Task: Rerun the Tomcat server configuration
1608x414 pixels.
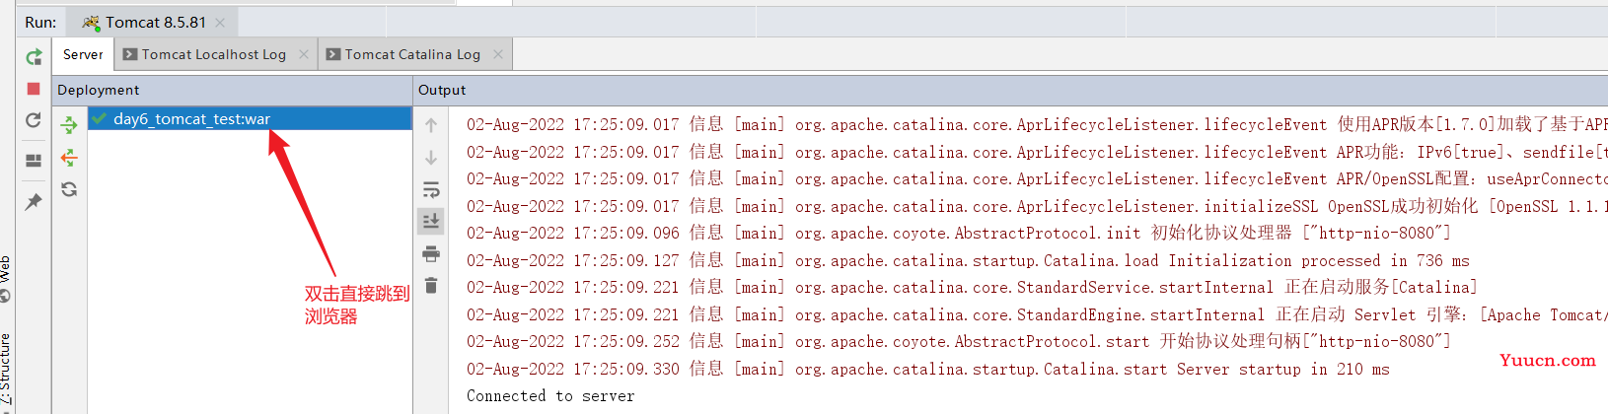Action: (34, 57)
